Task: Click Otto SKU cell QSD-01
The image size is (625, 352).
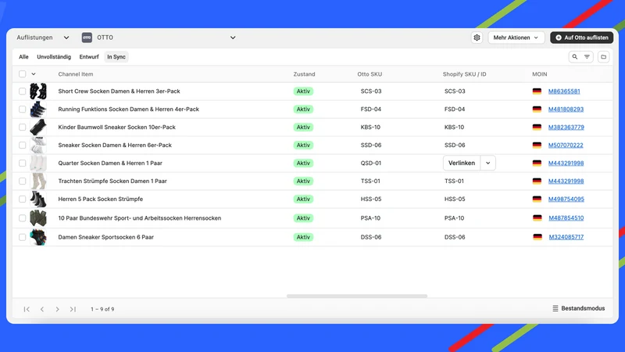Action: point(370,163)
